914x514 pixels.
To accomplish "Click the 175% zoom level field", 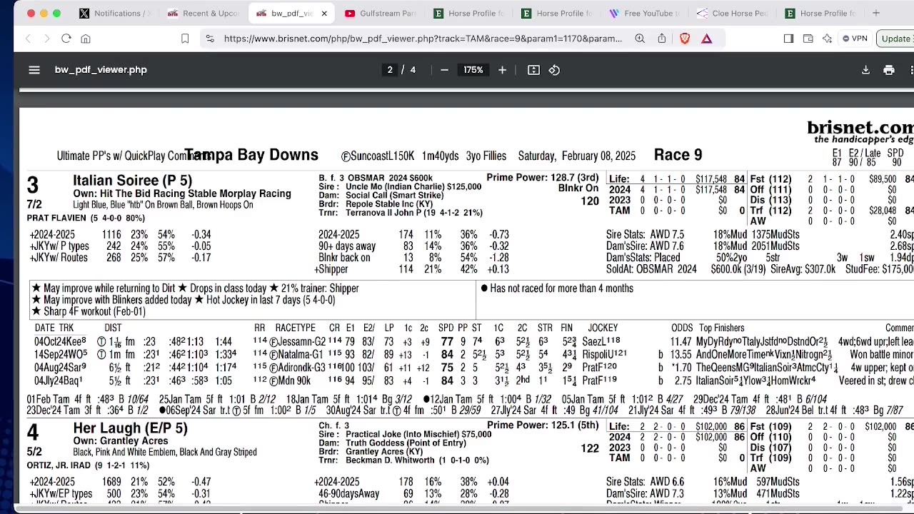I will (473, 70).
